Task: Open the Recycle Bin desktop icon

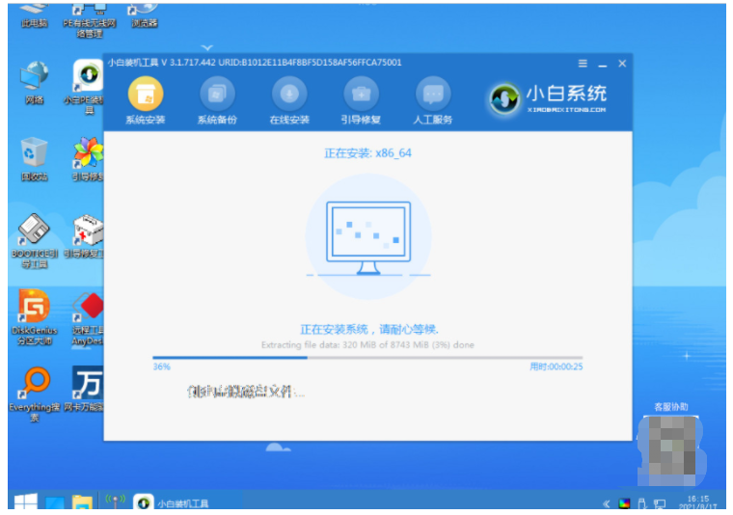Action: pos(34,154)
